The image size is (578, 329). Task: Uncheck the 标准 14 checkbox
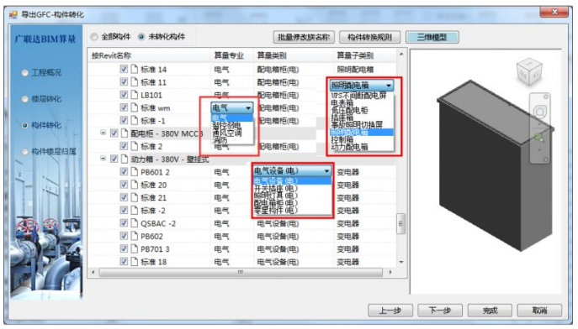click(x=124, y=69)
